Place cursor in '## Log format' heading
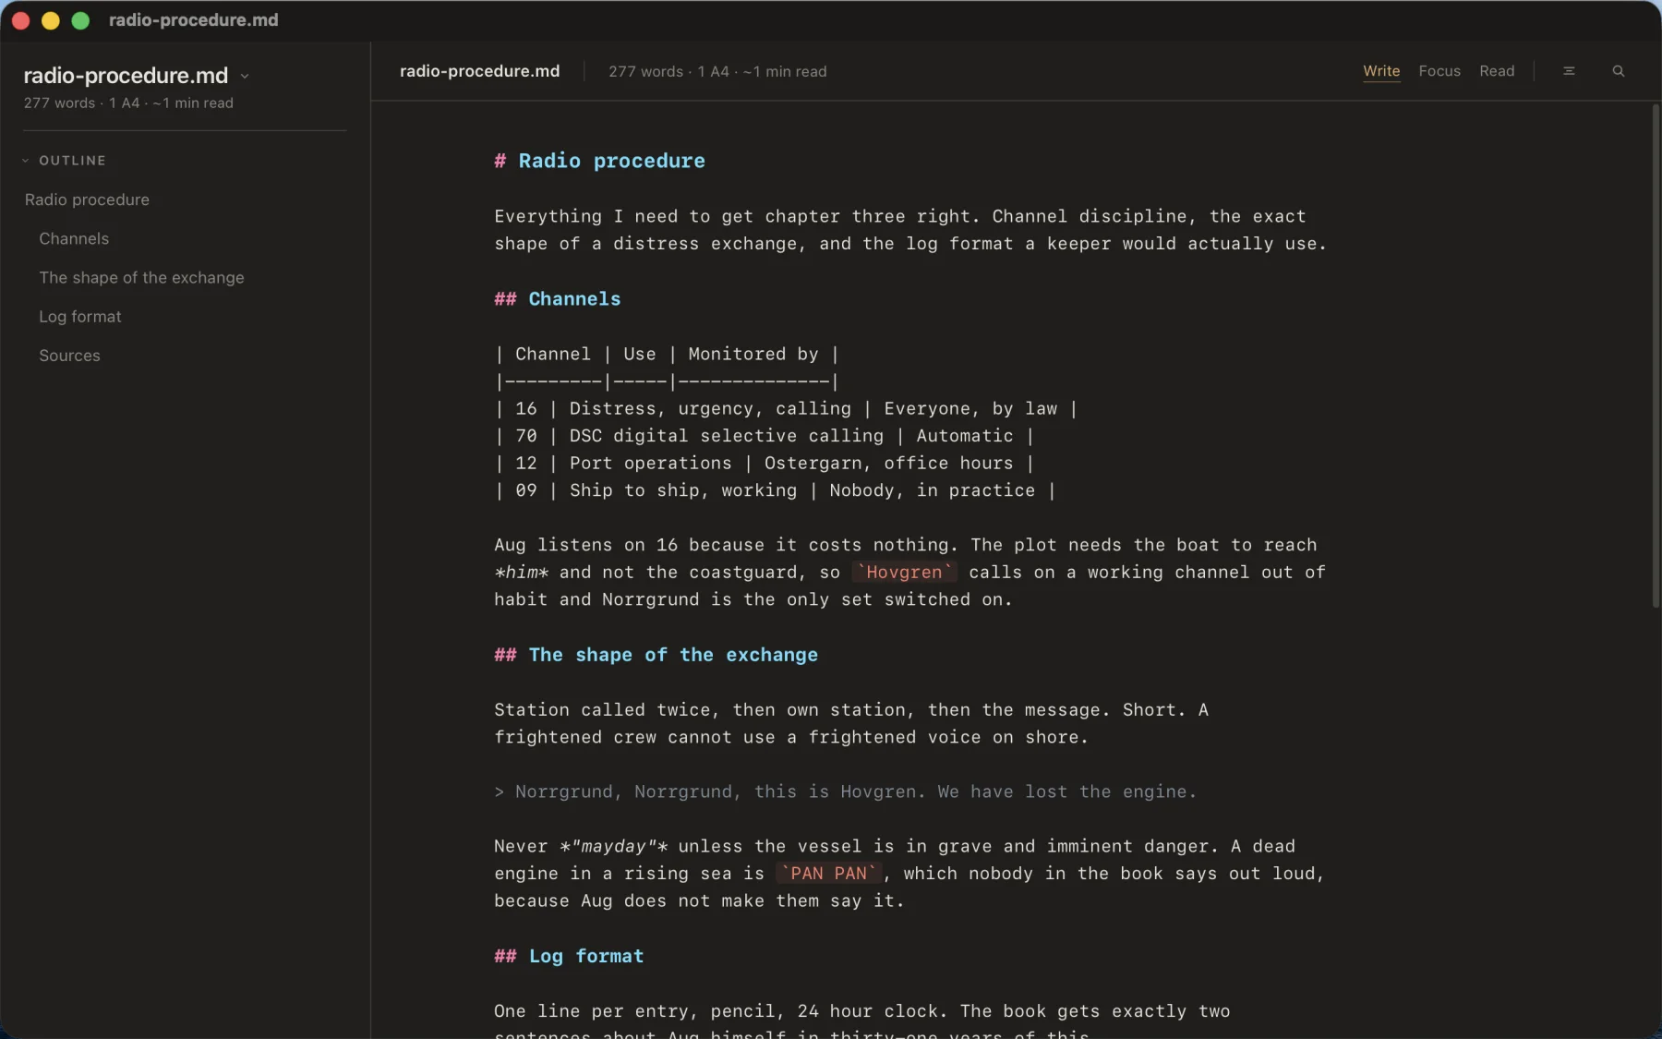The width and height of the screenshot is (1662, 1039). click(x=569, y=957)
